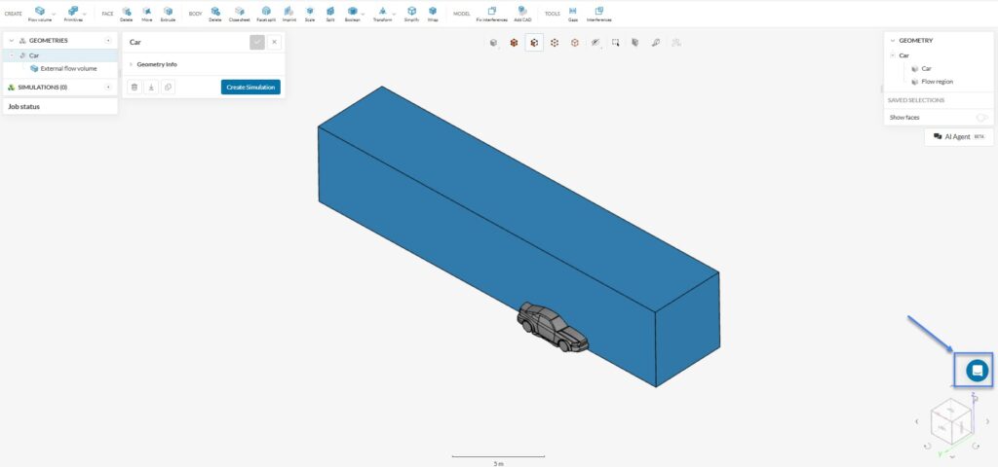Click the Create Simulation button
The height and width of the screenshot is (467, 998).
[x=250, y=87]
